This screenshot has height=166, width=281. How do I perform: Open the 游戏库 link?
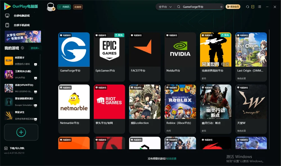[x=35, y=48]
